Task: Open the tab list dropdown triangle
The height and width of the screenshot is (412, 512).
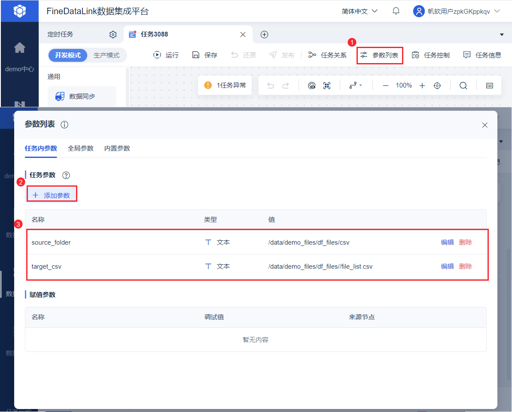Action: [x=502, y=35]
